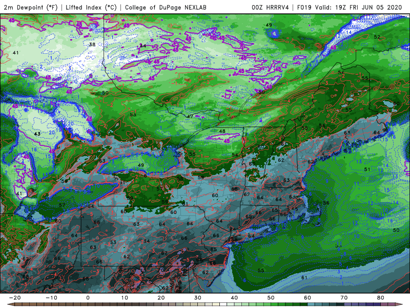The image size is (410, 307).
Task: Click the 0 label on the color scale
Action: coord(88,298)
